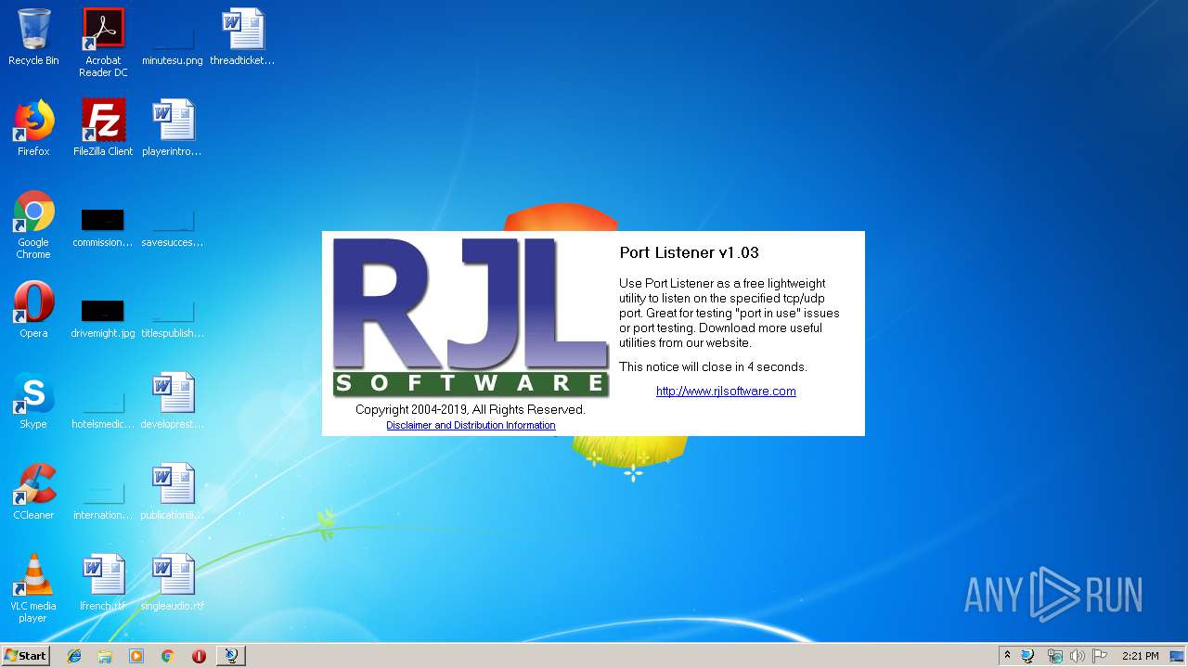This screenshot has height=668, width=1188.
Task: Select the lfrench.rtf document icon
Action: (x=103, y=583)
